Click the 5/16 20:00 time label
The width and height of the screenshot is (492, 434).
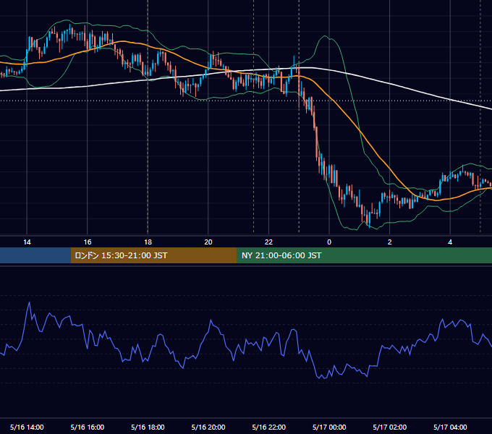point(208,427)
